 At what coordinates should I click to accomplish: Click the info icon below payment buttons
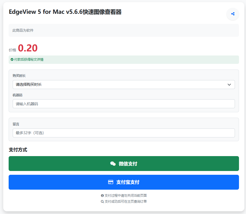tap(102, 195)
